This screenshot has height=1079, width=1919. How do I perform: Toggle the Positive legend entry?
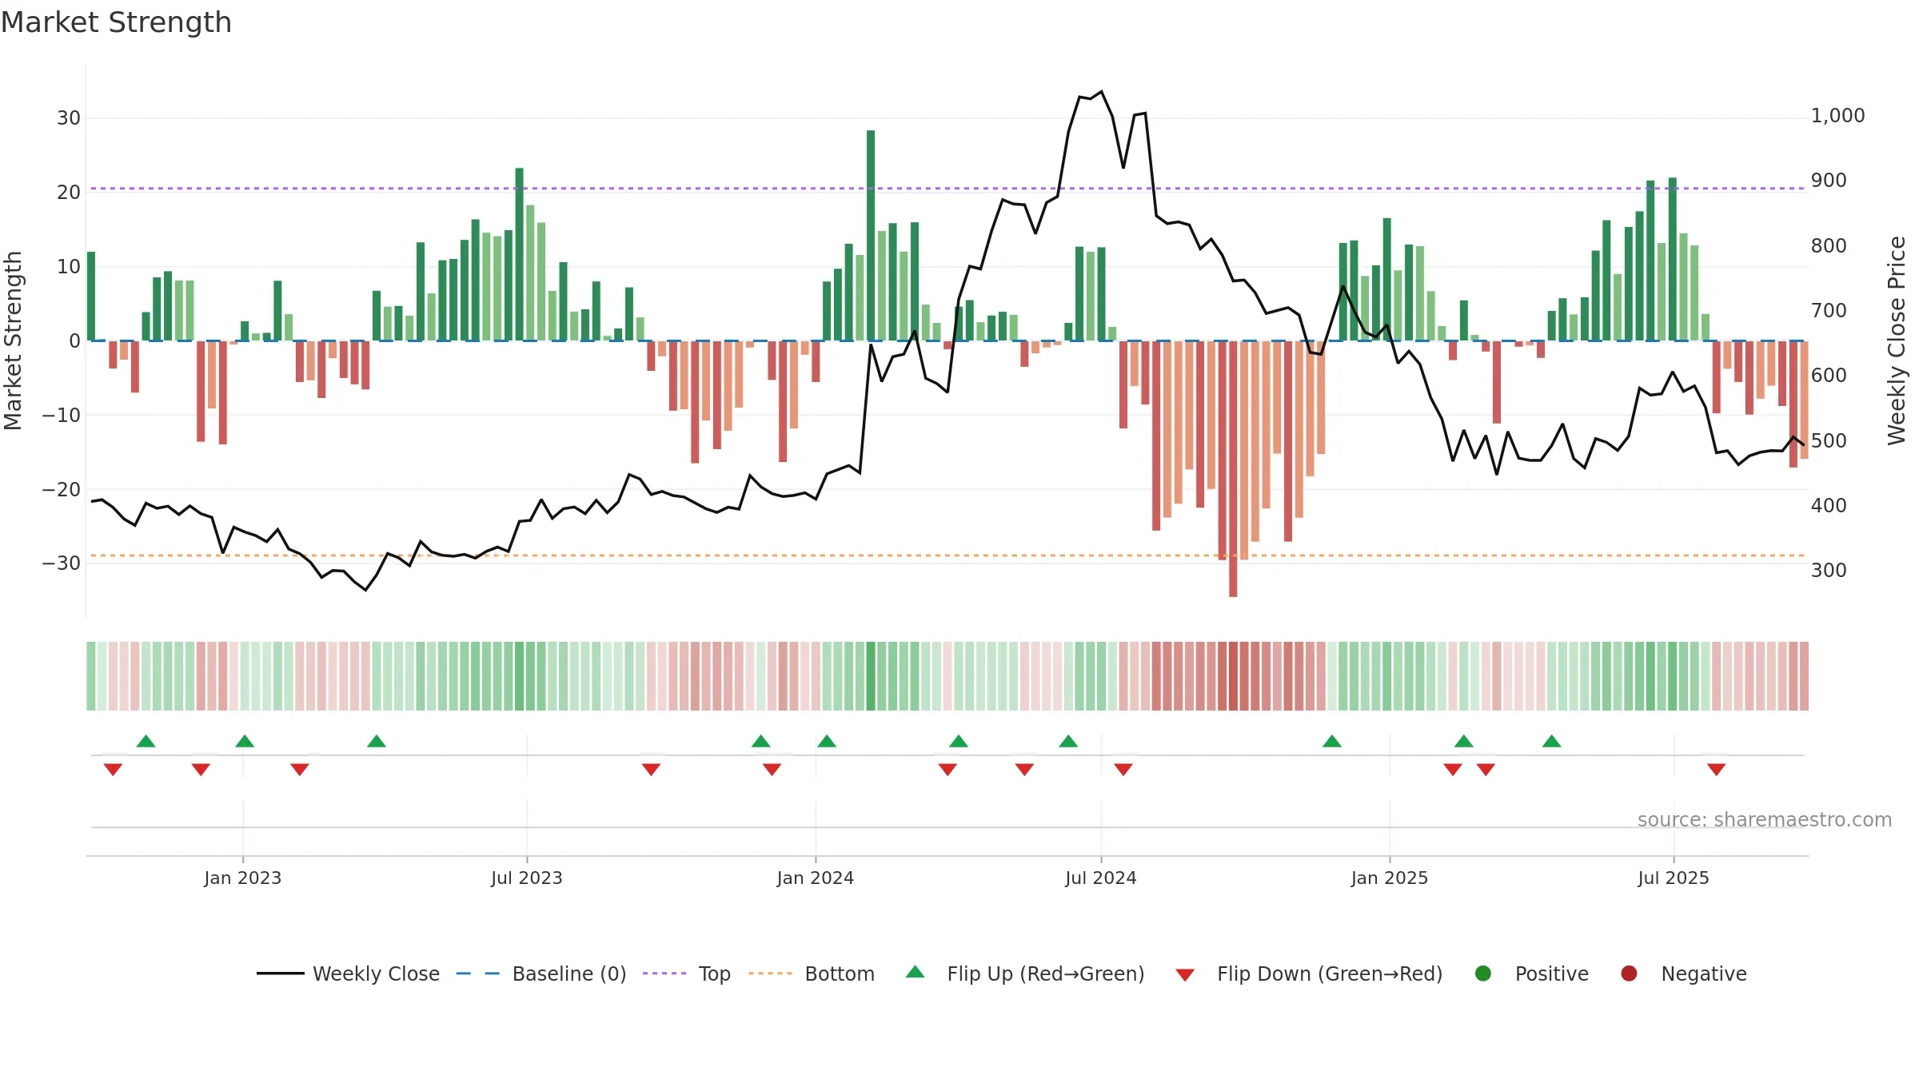pyautogui.click(x=1531, y=973)
